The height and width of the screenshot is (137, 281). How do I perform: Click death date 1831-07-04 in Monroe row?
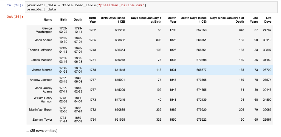point(78,70)
